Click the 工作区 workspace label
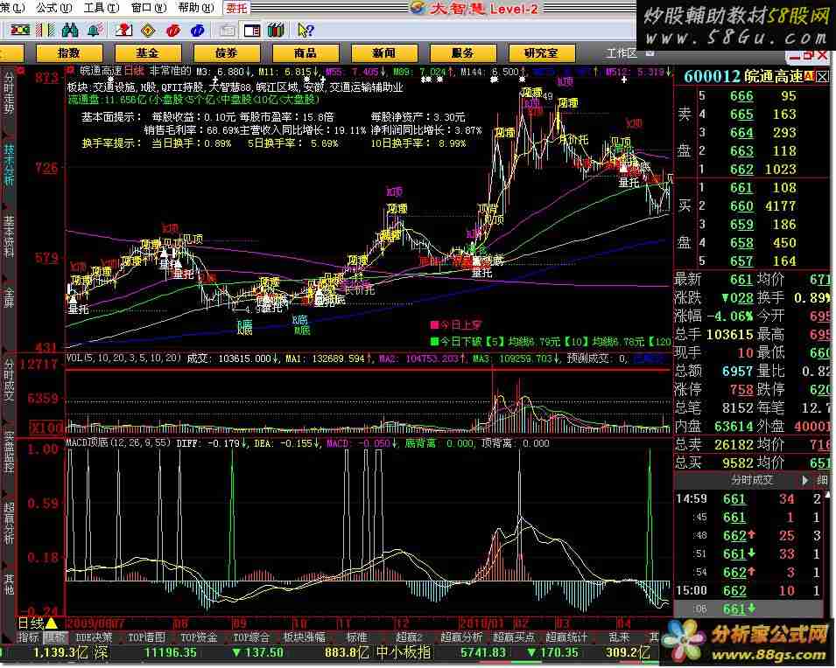The image size is (836, 668). [x=622, y=52]
